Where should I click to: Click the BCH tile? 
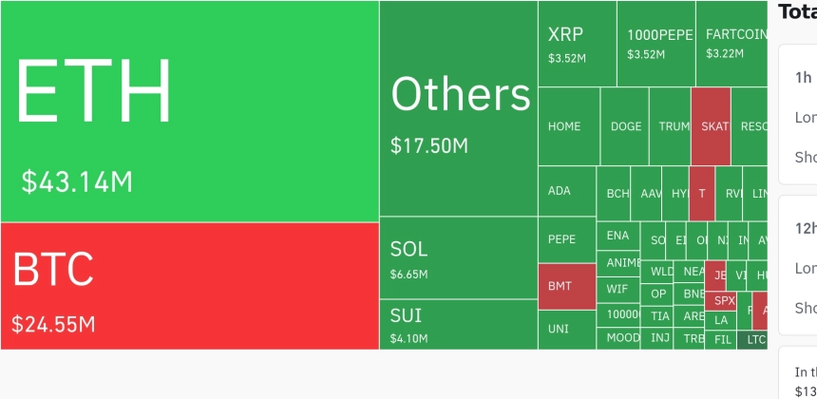(614, 193)
